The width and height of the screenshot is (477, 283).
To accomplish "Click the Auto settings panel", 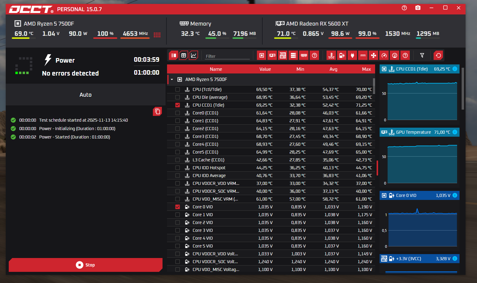I will coord(86,95).
